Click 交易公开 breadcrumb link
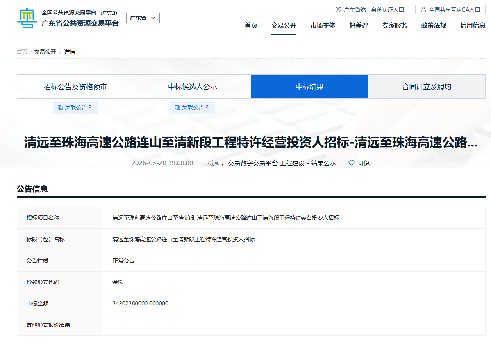491x344 pixels. click(45, 52)
